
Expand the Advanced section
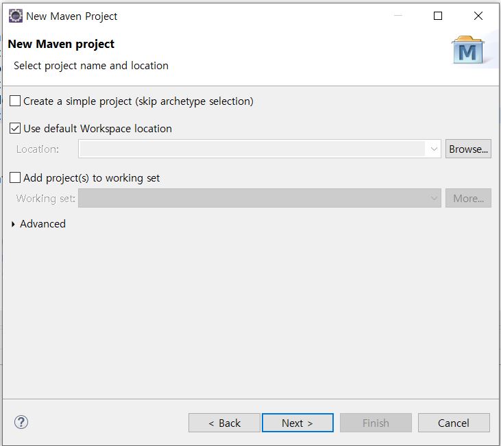pyautogui.click(x=14, y=224)
